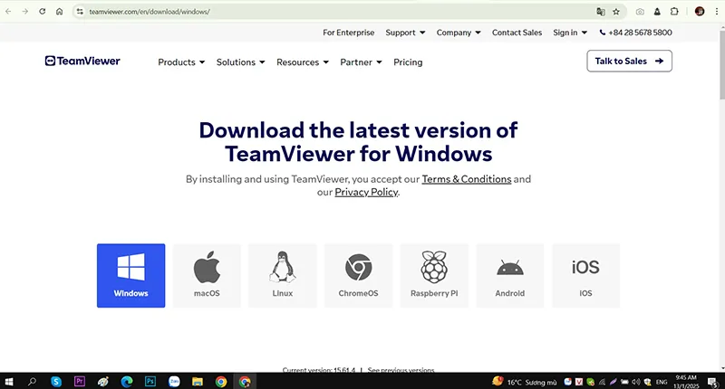Expand the Resources menu
Image resolution: width=725 pixels, height=389 pixels.
pos(303,62)
